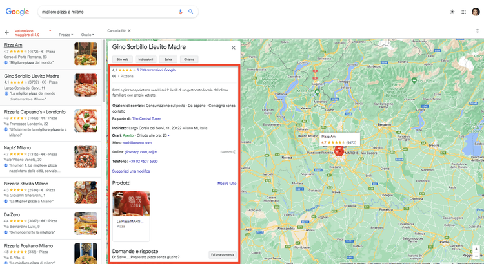The width and height of the screenshot is (484, 264).
Task: Click the Google logo
Action: 17,12
